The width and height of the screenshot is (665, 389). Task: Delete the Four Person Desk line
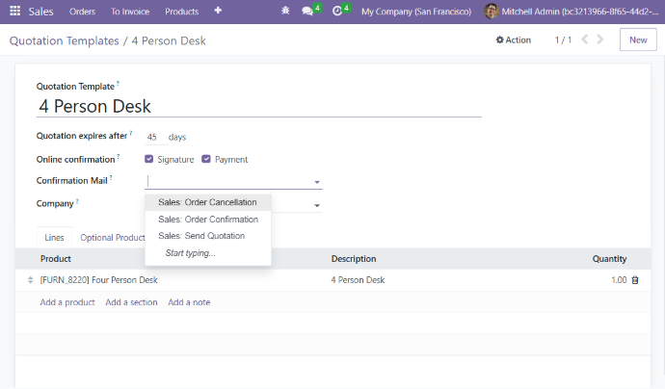634,280
